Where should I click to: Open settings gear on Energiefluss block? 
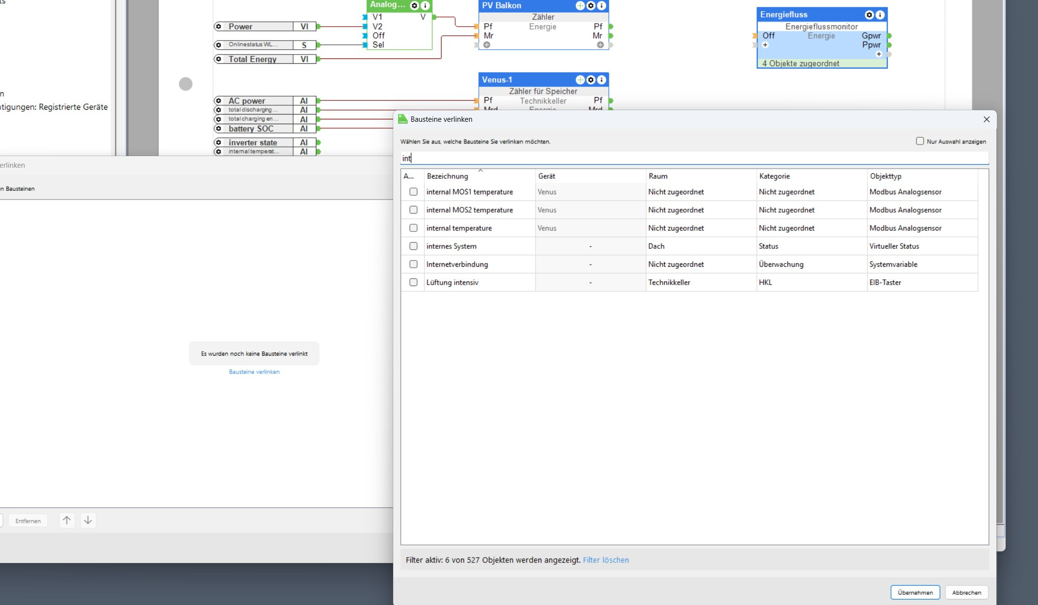coord(869,15)
